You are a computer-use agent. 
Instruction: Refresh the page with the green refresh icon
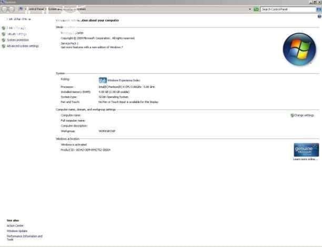[256, 9]
